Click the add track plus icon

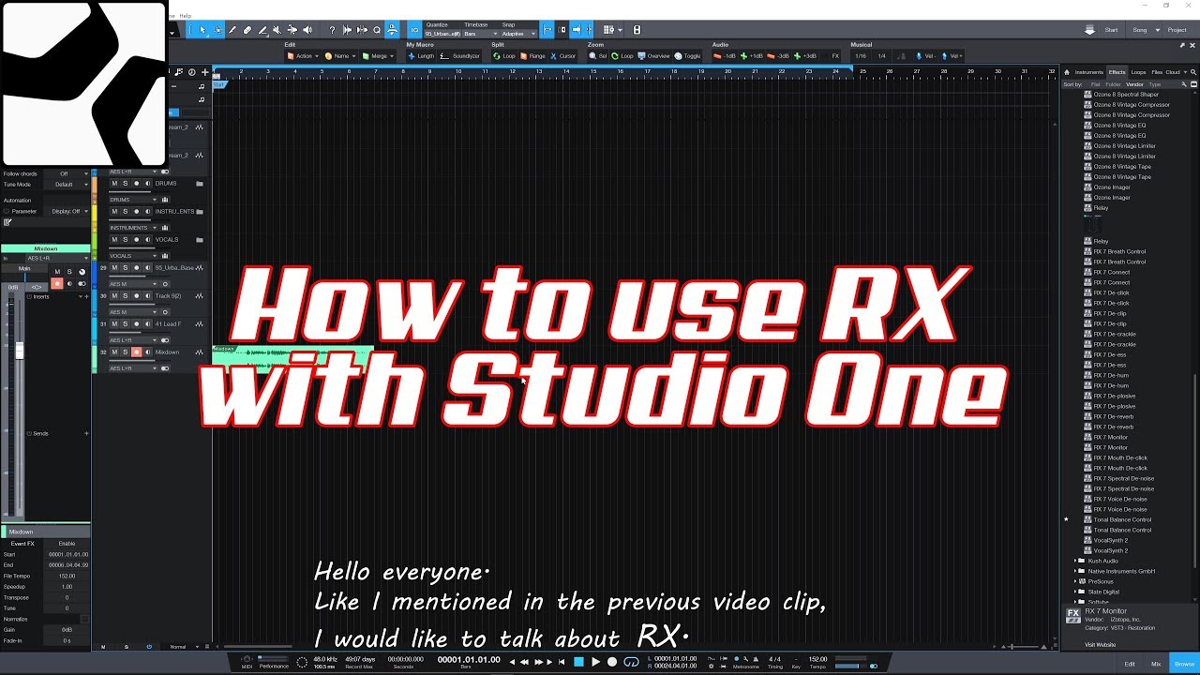(x=204, y=72)
